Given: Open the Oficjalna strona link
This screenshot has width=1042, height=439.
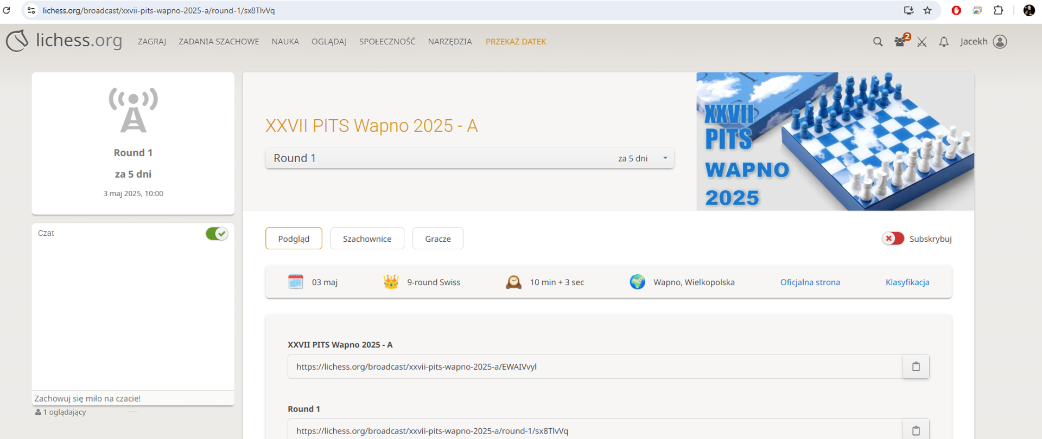Looking at the screenshot, I should pyautogui.click(x=810, y=282).
